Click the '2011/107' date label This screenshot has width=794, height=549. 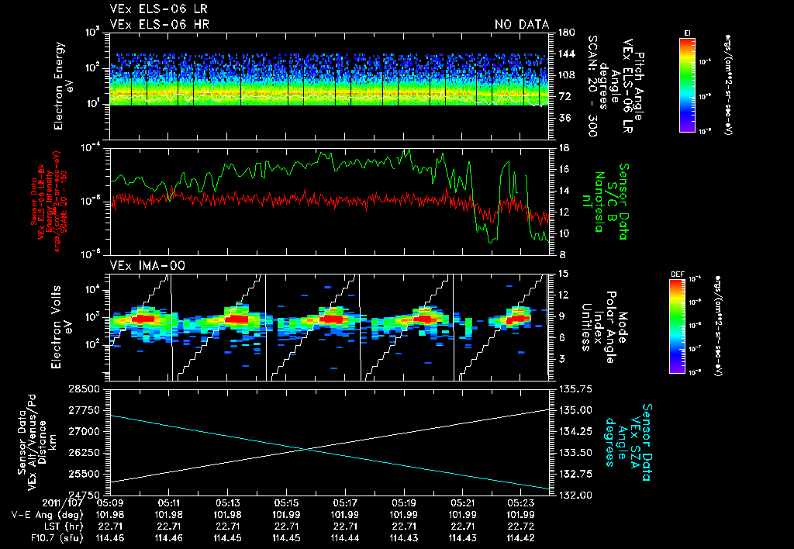63,504
